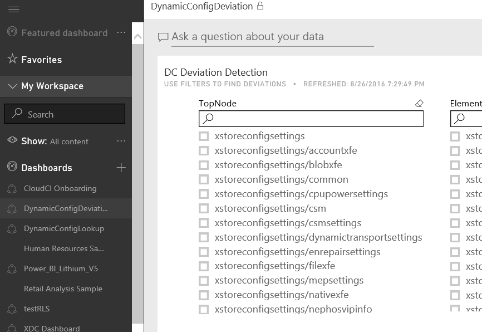Click DynamicConfigLookup shared icon
482x332 pixels.
(x=12, y=228)
